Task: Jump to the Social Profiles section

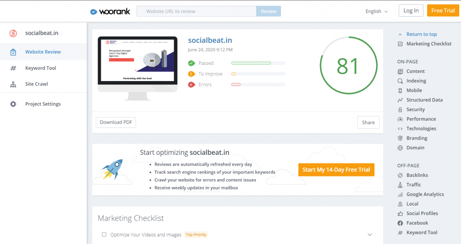Action: 422,213
